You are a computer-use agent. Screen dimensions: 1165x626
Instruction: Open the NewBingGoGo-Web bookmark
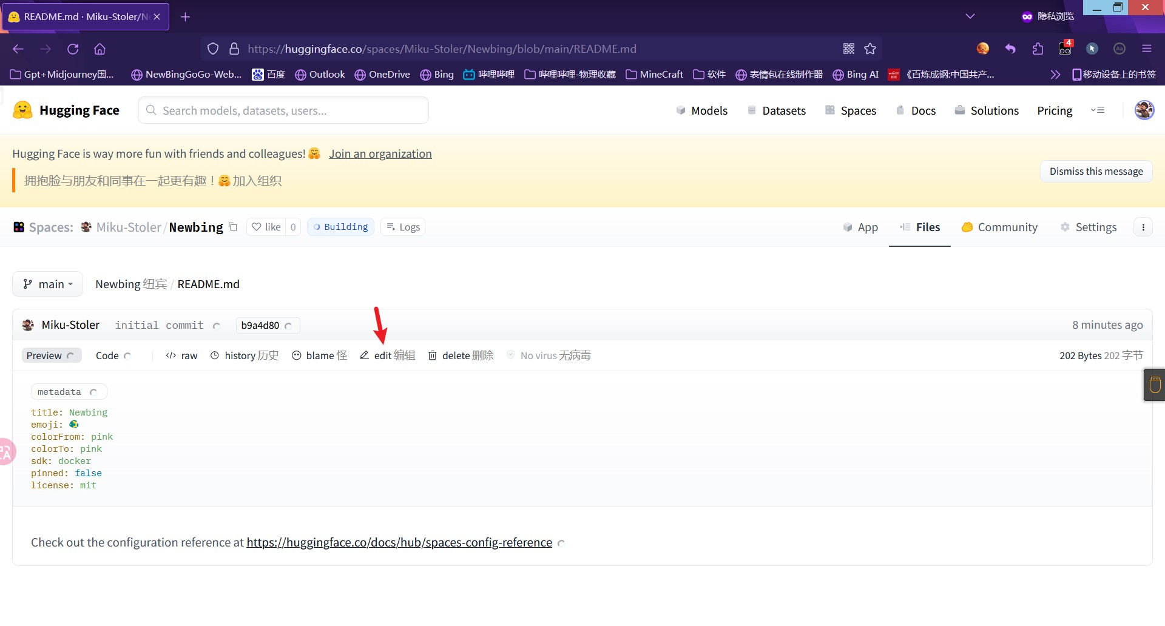(186, 75)
